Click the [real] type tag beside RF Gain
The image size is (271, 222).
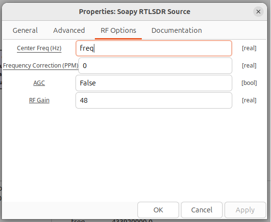click(249, 100)
